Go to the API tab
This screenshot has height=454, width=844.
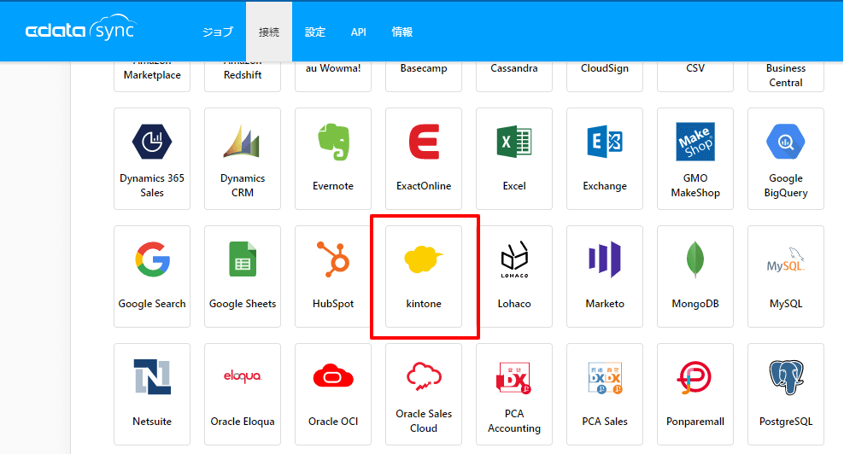click(359, 32)
